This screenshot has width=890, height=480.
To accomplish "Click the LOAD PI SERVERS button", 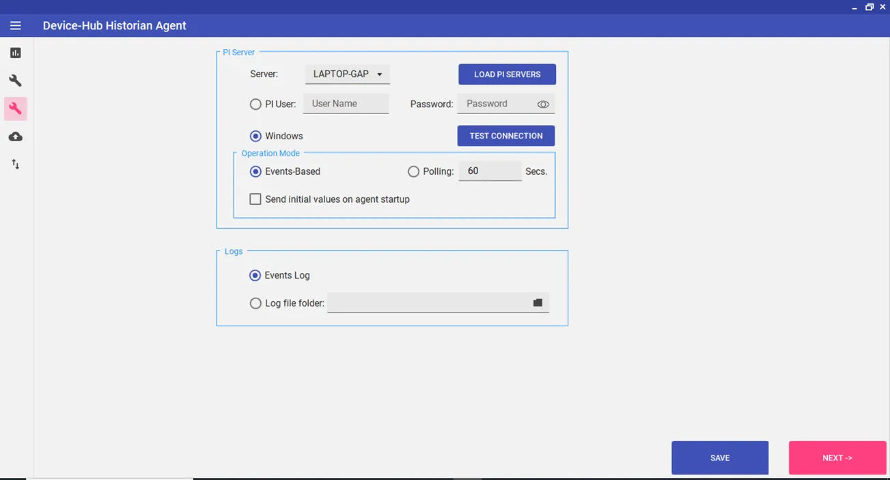I will pyautogui.click(x=507, y=74).
